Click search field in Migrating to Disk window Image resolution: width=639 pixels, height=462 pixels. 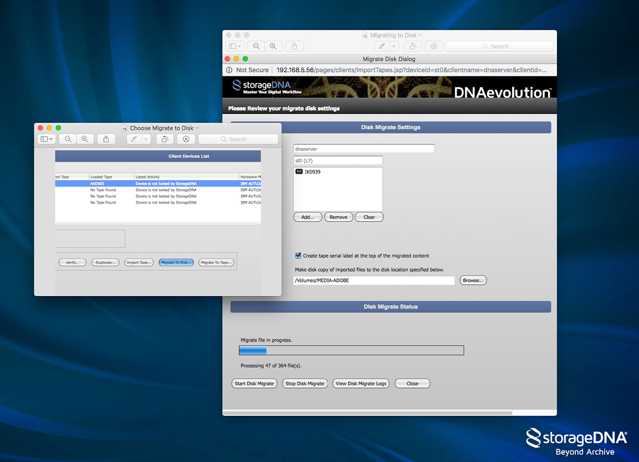pos(499,46)
